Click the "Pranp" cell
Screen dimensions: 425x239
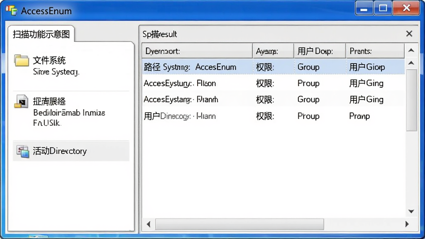point(359,116)
